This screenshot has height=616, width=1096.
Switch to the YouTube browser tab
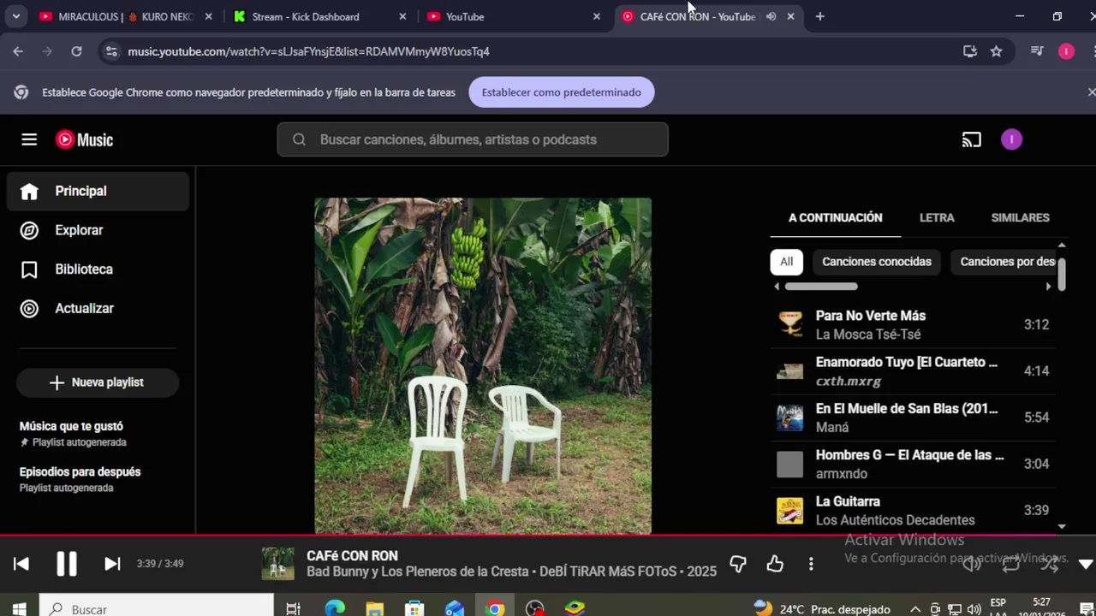tap(514, 16)
